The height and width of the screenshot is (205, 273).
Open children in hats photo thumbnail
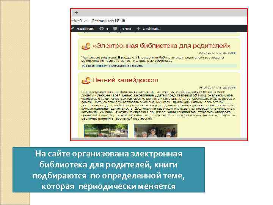[156, 131]
